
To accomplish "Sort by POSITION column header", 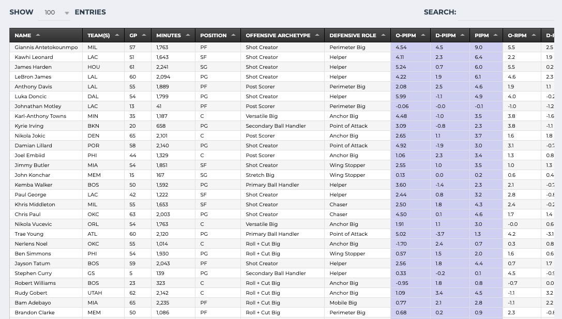I will pos(218,35).
